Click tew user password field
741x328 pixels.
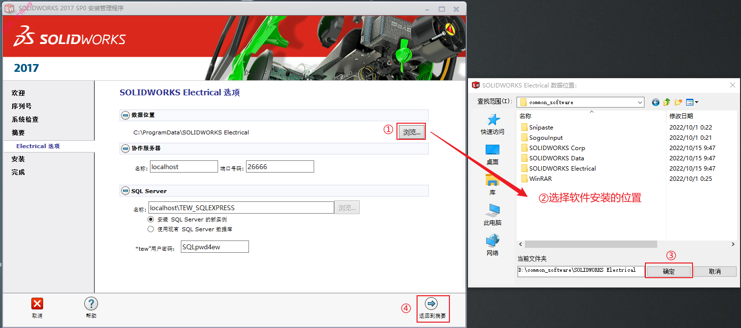(215, 247)
